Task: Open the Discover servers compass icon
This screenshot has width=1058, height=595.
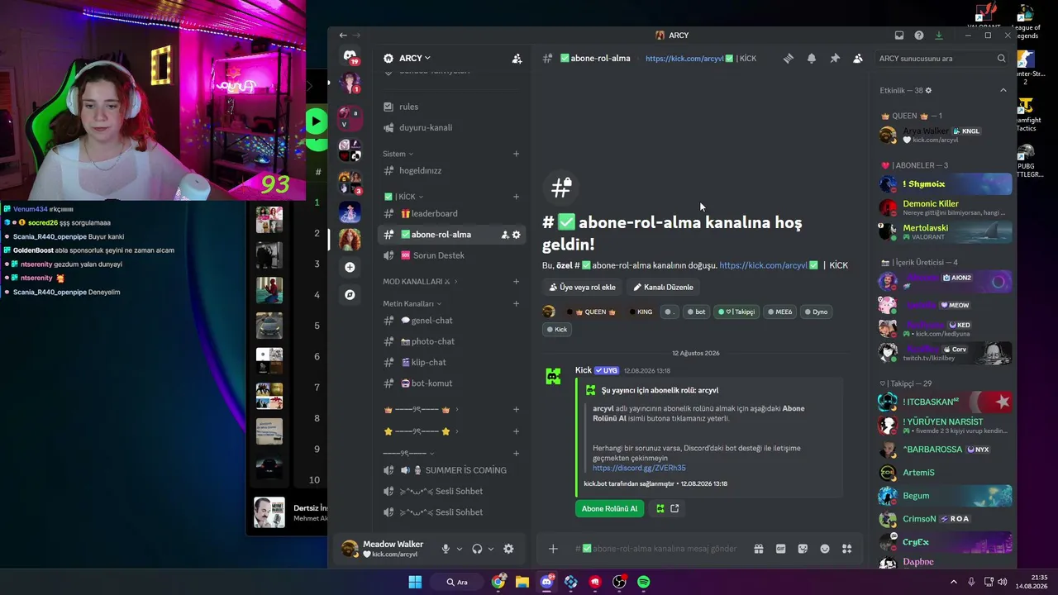Action: point(350,294)
